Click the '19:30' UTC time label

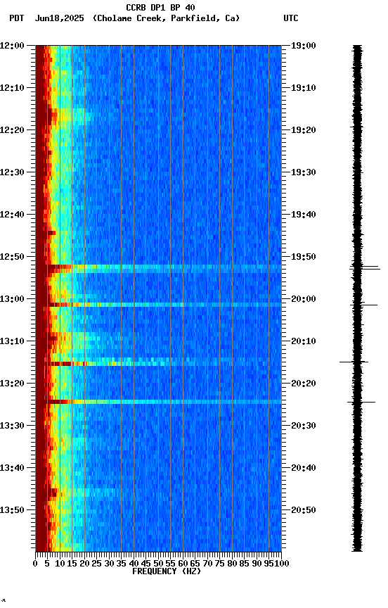point(304,172)
